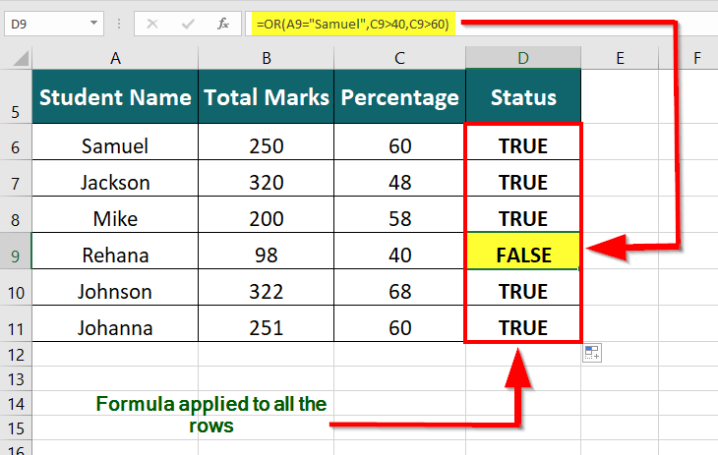Click the Total Marks header cell
The image size is (718, 455).
(x=266, y=96)
